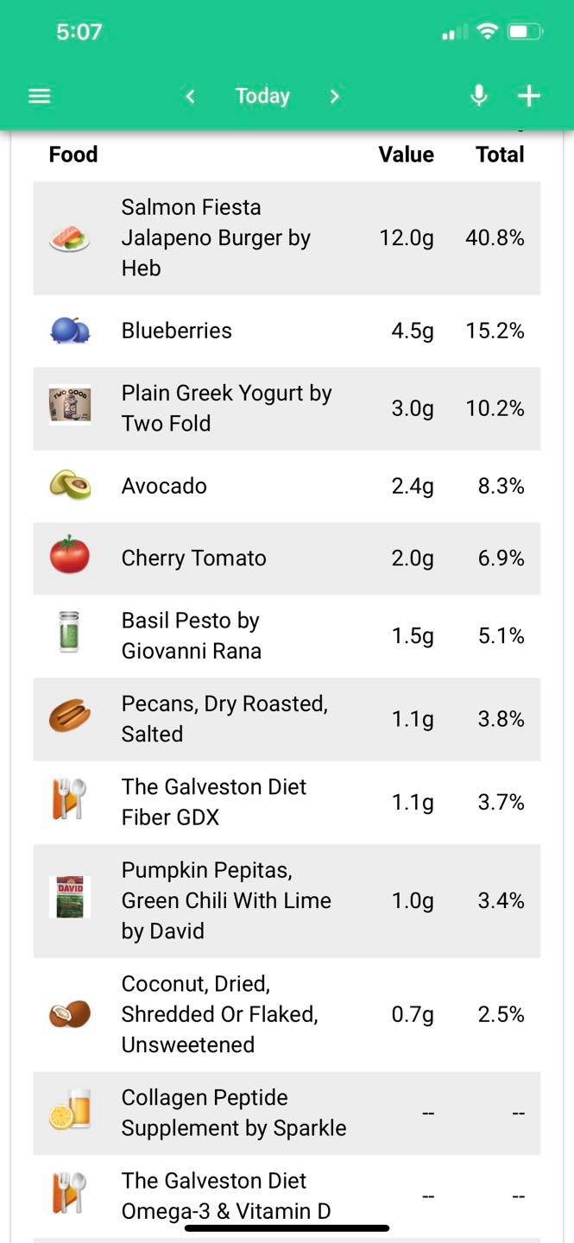Open David pumpkin pepitas thumbnail

pyautogui.click(x=69, y=899)
